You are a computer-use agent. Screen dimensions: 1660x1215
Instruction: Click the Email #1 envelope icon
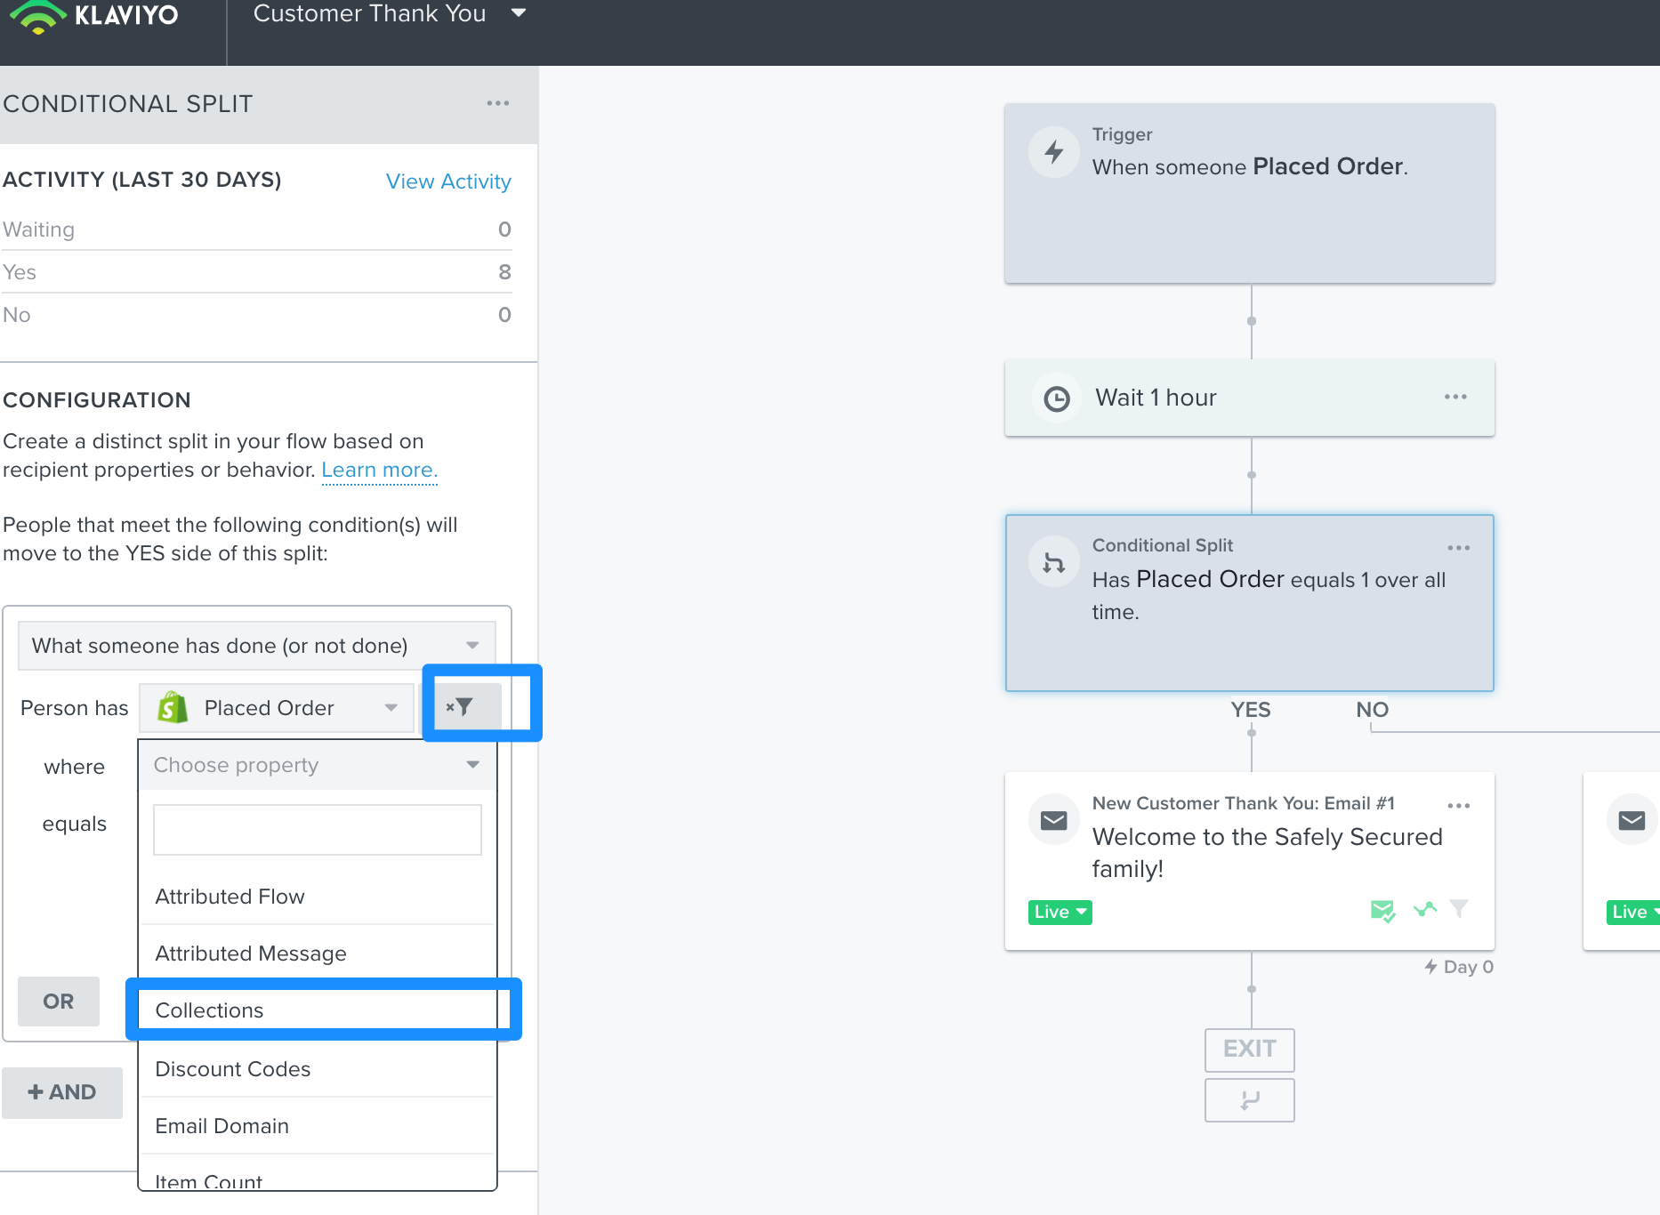[1054, 820]
